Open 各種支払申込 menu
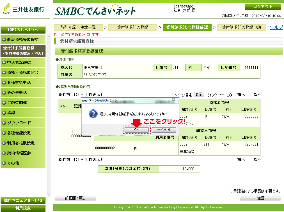 tap(23, 83)
